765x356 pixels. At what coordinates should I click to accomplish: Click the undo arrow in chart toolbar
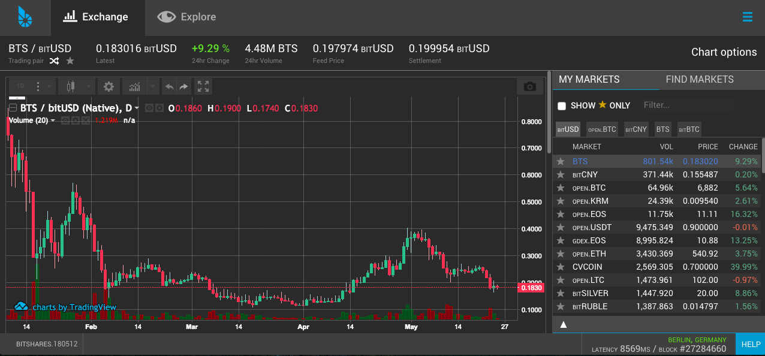pos(170,87)
